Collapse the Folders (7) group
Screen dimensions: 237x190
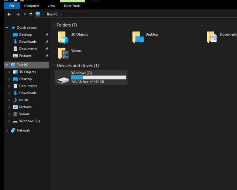(54, 25)
